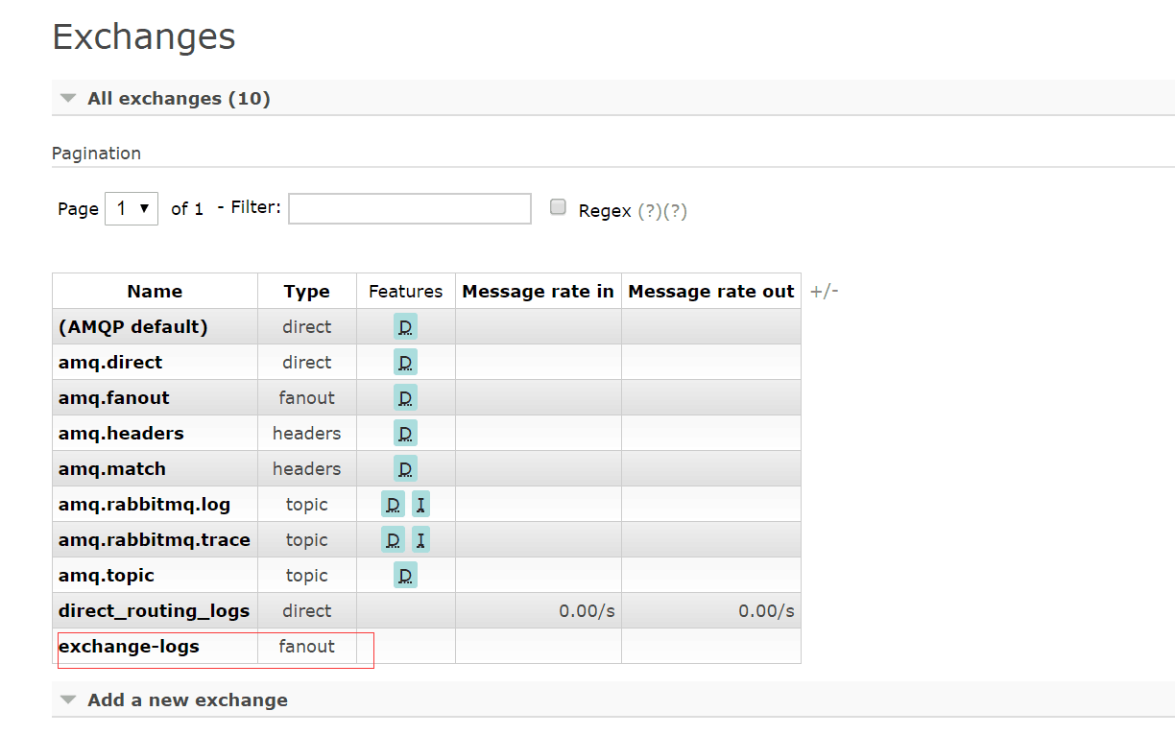Click the durable badge for amq.topic
Image resolution: width=1175 pixels, height=735 pixels.
click(x=405, y=576)
